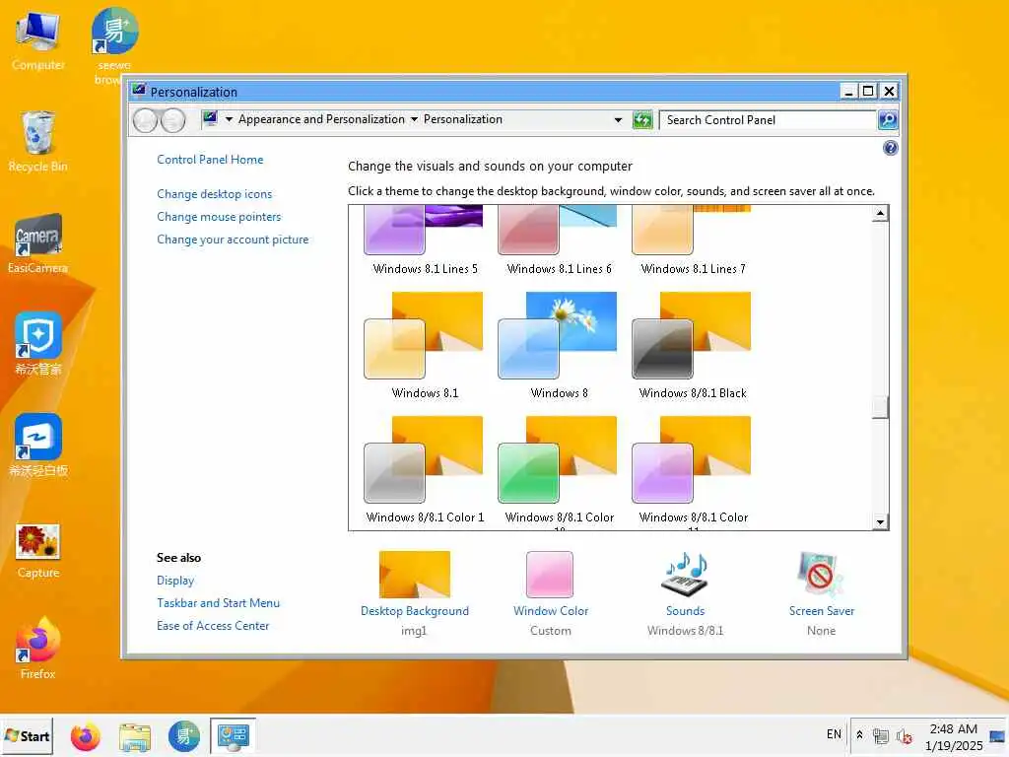The height and width of the screenshot is (757, 1009).
Task: Click the Back navigation button
Action: (146, 120)
